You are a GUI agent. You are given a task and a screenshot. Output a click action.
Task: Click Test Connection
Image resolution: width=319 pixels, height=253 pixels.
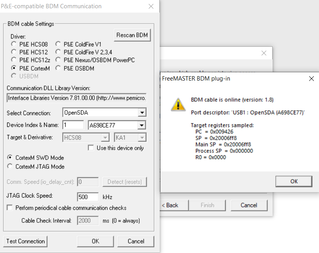(25, 242)
